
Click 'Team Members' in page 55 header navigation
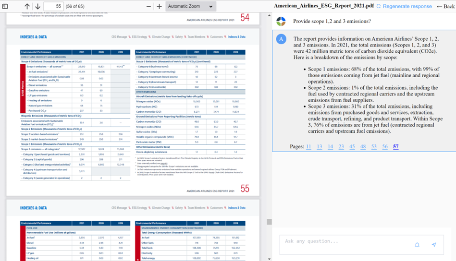[x=197, y=37]
